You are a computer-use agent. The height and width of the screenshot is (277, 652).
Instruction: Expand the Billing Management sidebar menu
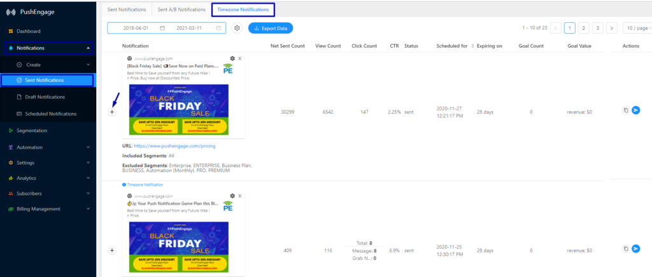point(48,209)
